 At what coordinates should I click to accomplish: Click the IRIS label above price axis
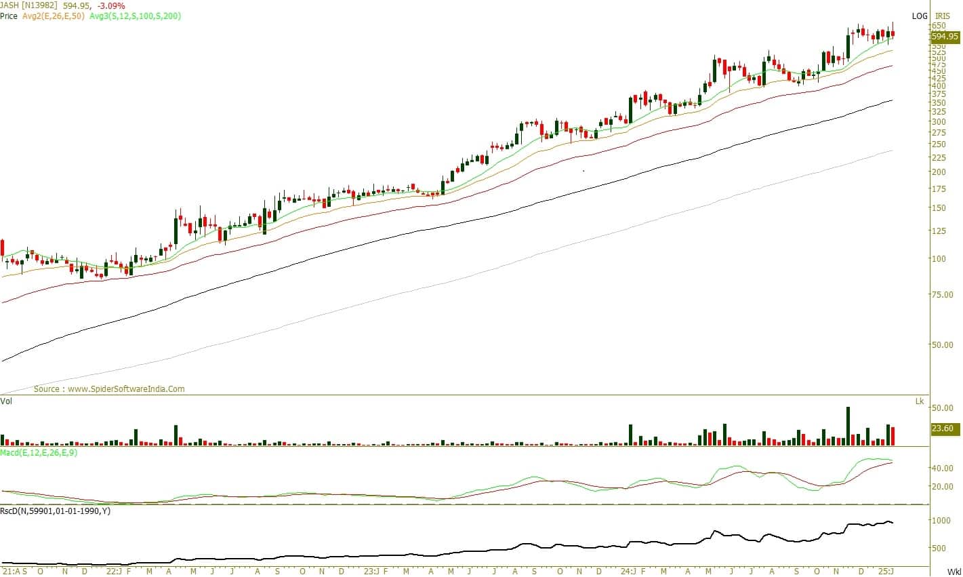(943, 16)
